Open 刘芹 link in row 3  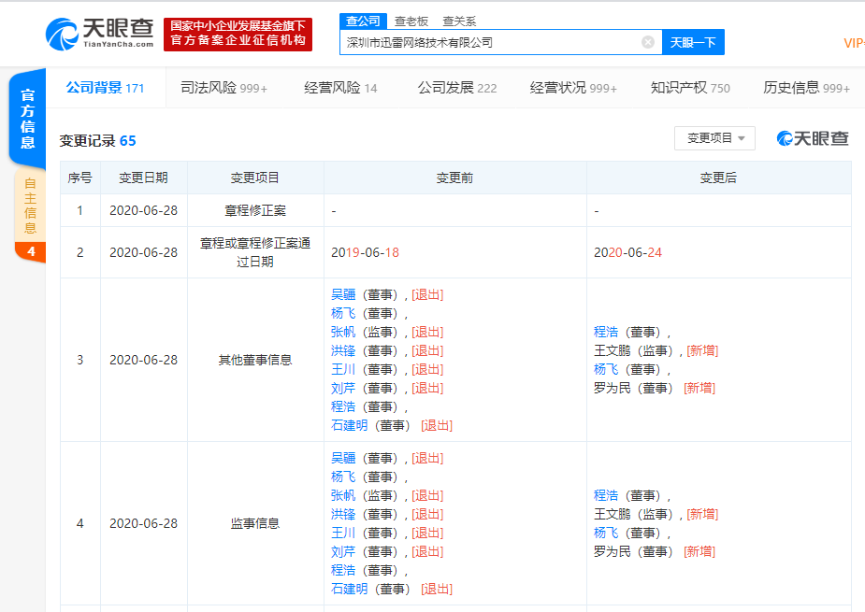[343, 389]
